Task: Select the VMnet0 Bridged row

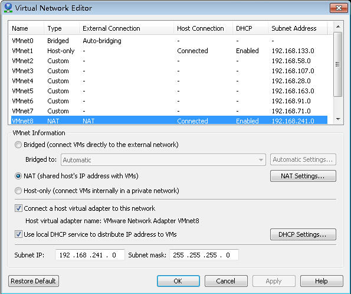Action: 169,41
